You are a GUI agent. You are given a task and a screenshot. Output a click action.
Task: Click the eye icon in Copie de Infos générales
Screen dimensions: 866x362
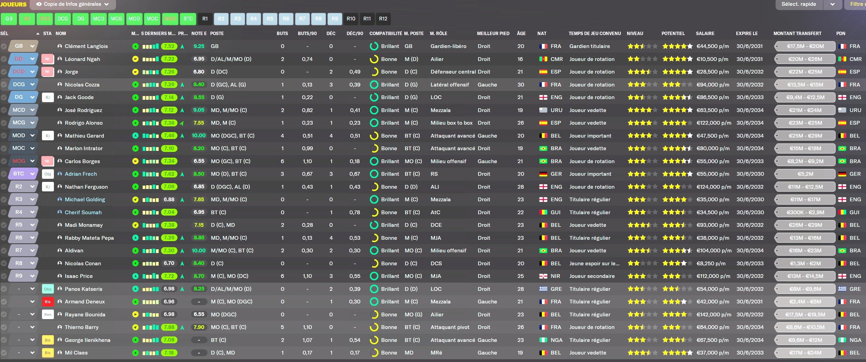click(39, 4)
